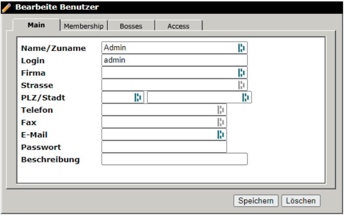The width and height of the screenshot is (344, 215).
Task: Click into the Passwort input field
Action: pyautogui.click(x=164, y=147)
